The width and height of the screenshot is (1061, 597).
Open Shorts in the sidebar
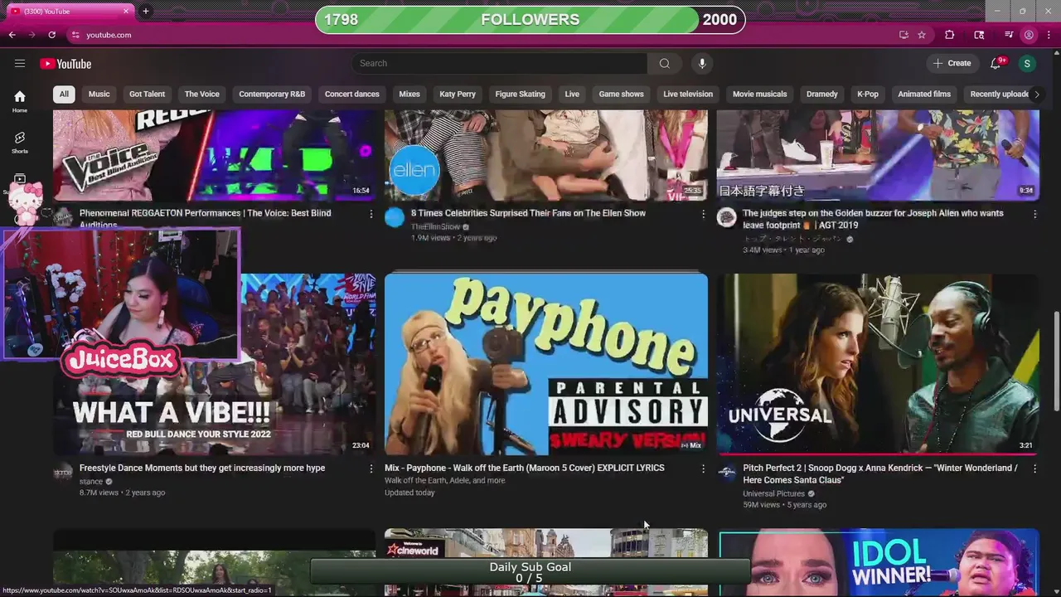tap(20, 143)
